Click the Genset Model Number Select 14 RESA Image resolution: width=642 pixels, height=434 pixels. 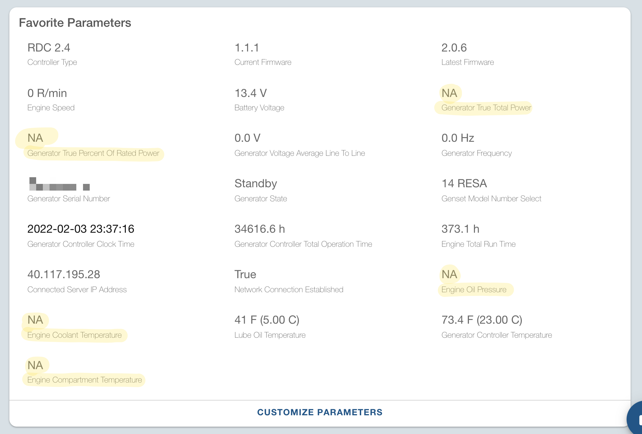464,183
